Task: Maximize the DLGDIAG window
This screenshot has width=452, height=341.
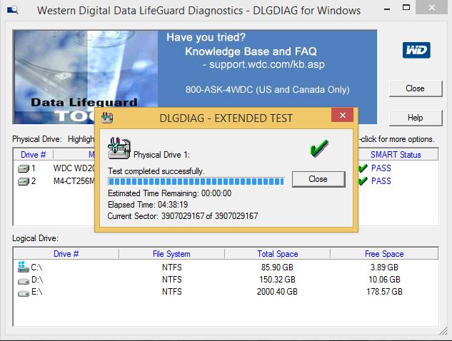Action: [x=406, y=8]
